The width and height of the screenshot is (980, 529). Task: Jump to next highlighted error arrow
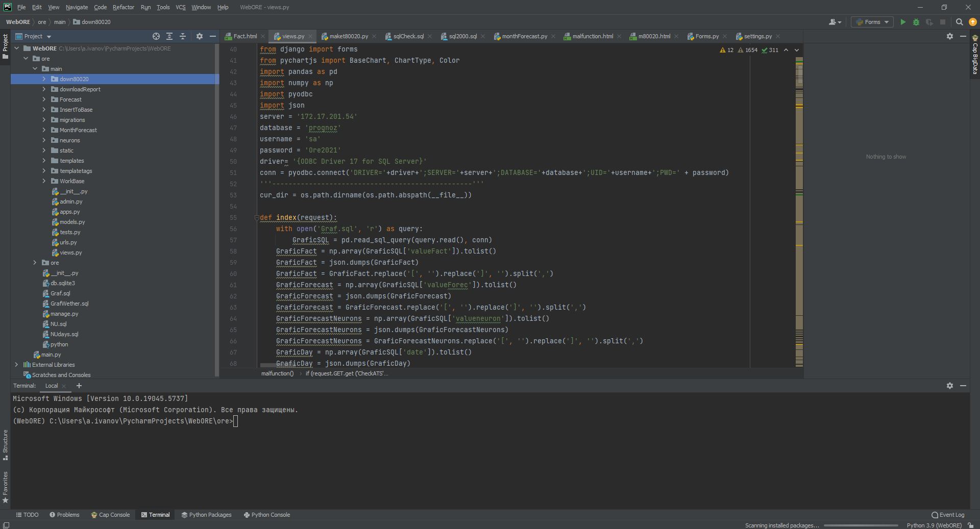pyautogui.click(x=796, y=50)
